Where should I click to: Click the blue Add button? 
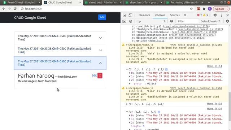point(102,17)
